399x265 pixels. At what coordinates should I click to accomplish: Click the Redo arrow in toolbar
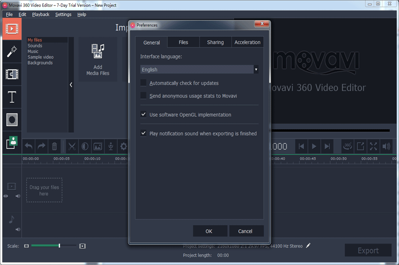pyautogui.click(x=41, y=146)
